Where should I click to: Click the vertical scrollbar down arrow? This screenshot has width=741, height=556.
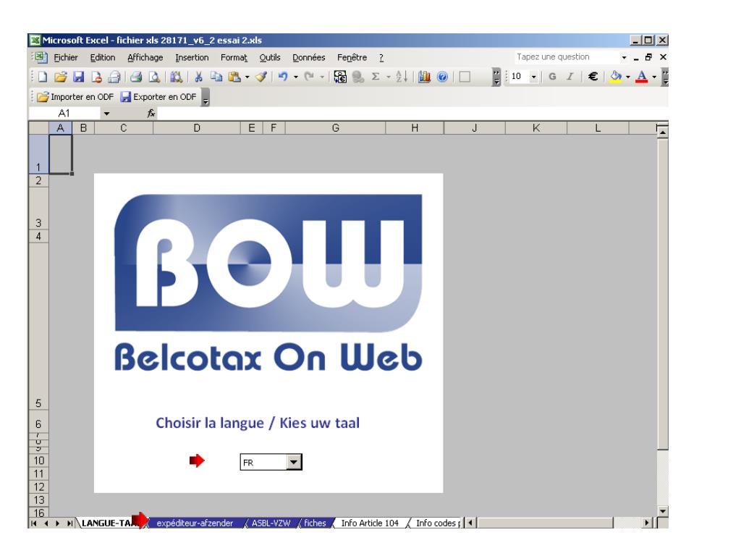pyautogui.click(x=663, y=511)
